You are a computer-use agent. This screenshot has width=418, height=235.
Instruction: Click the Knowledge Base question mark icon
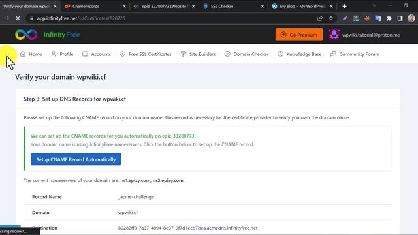280,54
